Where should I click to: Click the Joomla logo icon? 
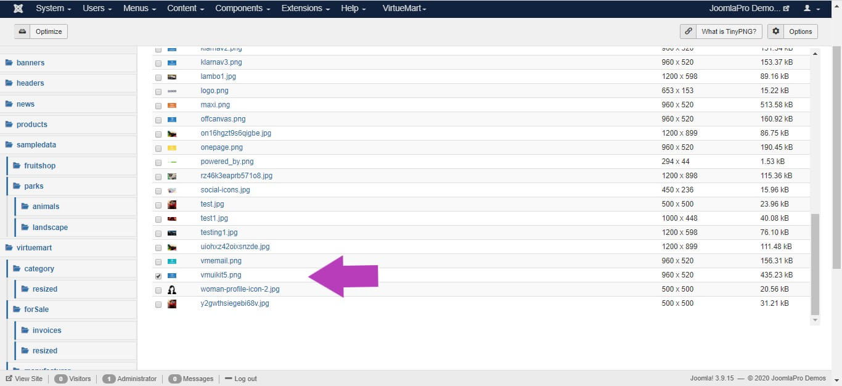coord(18,9)
